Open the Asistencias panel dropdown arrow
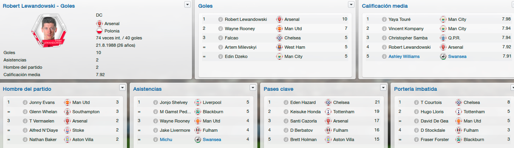The image size is (514, 148). (x=253, y=87)
